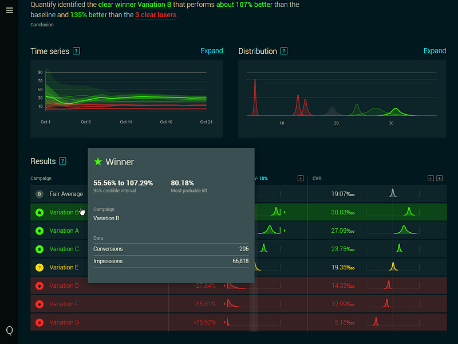Viewport: 458px width, 344px height.
Task: Click the Q logo at the bottom left
Action: [9, 330]
